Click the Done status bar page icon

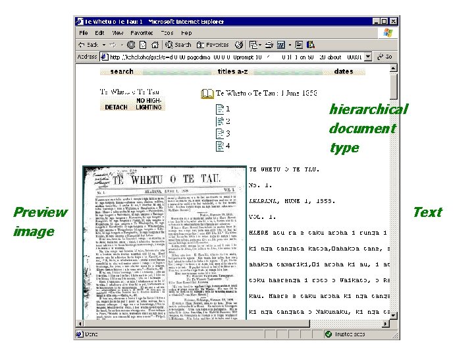click(x=80, y=334)
